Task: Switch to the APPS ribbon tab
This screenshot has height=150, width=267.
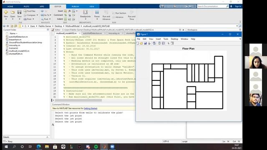Action: [x=42, y=7]
